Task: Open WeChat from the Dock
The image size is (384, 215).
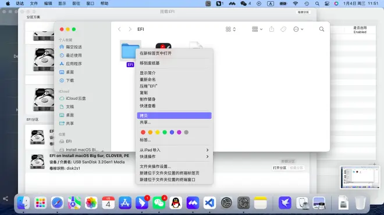Action: point(159,203)
